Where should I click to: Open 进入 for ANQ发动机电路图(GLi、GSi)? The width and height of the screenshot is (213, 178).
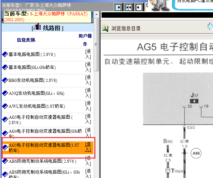88,93
